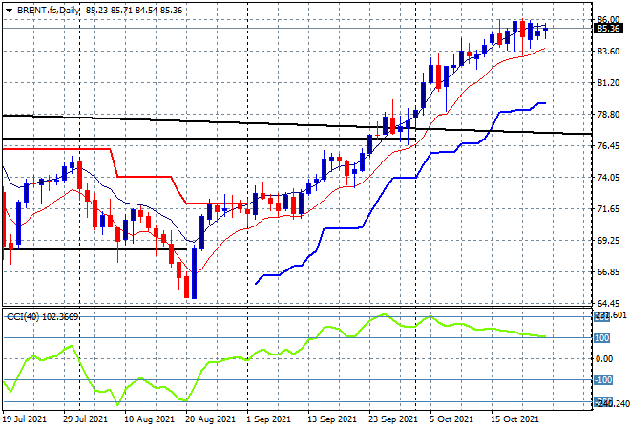
Task: Click the OHLC values 85.23 85.71 84.54 85.36
Action: pyautogui.click(x=134, y=11)
